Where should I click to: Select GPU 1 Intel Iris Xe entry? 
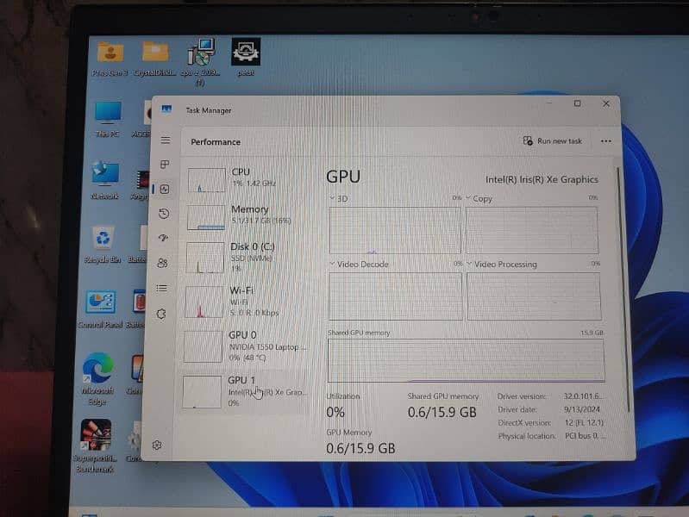click(x=245, y=391)
